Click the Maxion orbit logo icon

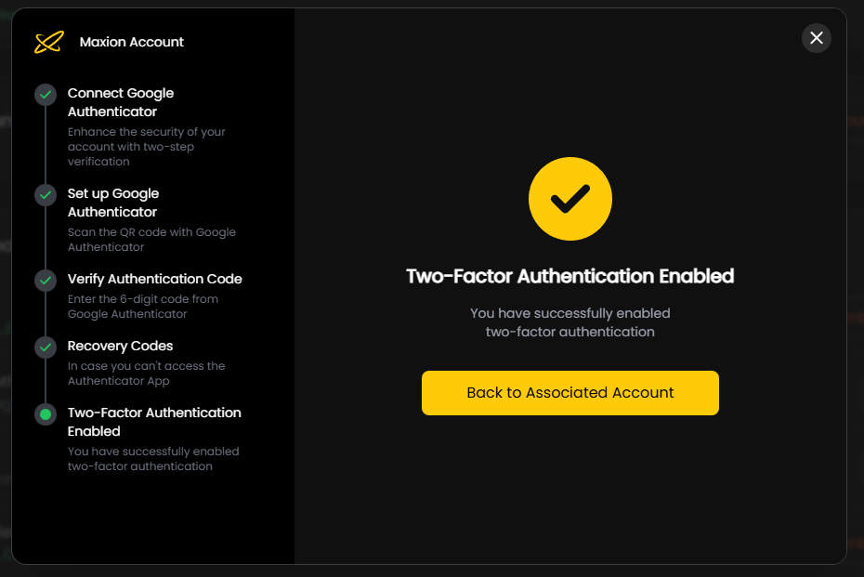click(x=48, y=42)
